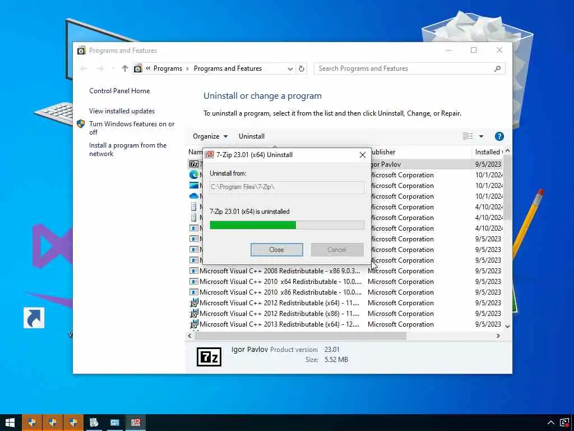Click Install a program from the network

pyautogui.click(x=128, y=149)
